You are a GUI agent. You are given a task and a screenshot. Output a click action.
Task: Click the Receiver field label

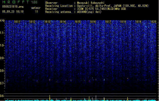pyautogui.click(x=51, y=9)
